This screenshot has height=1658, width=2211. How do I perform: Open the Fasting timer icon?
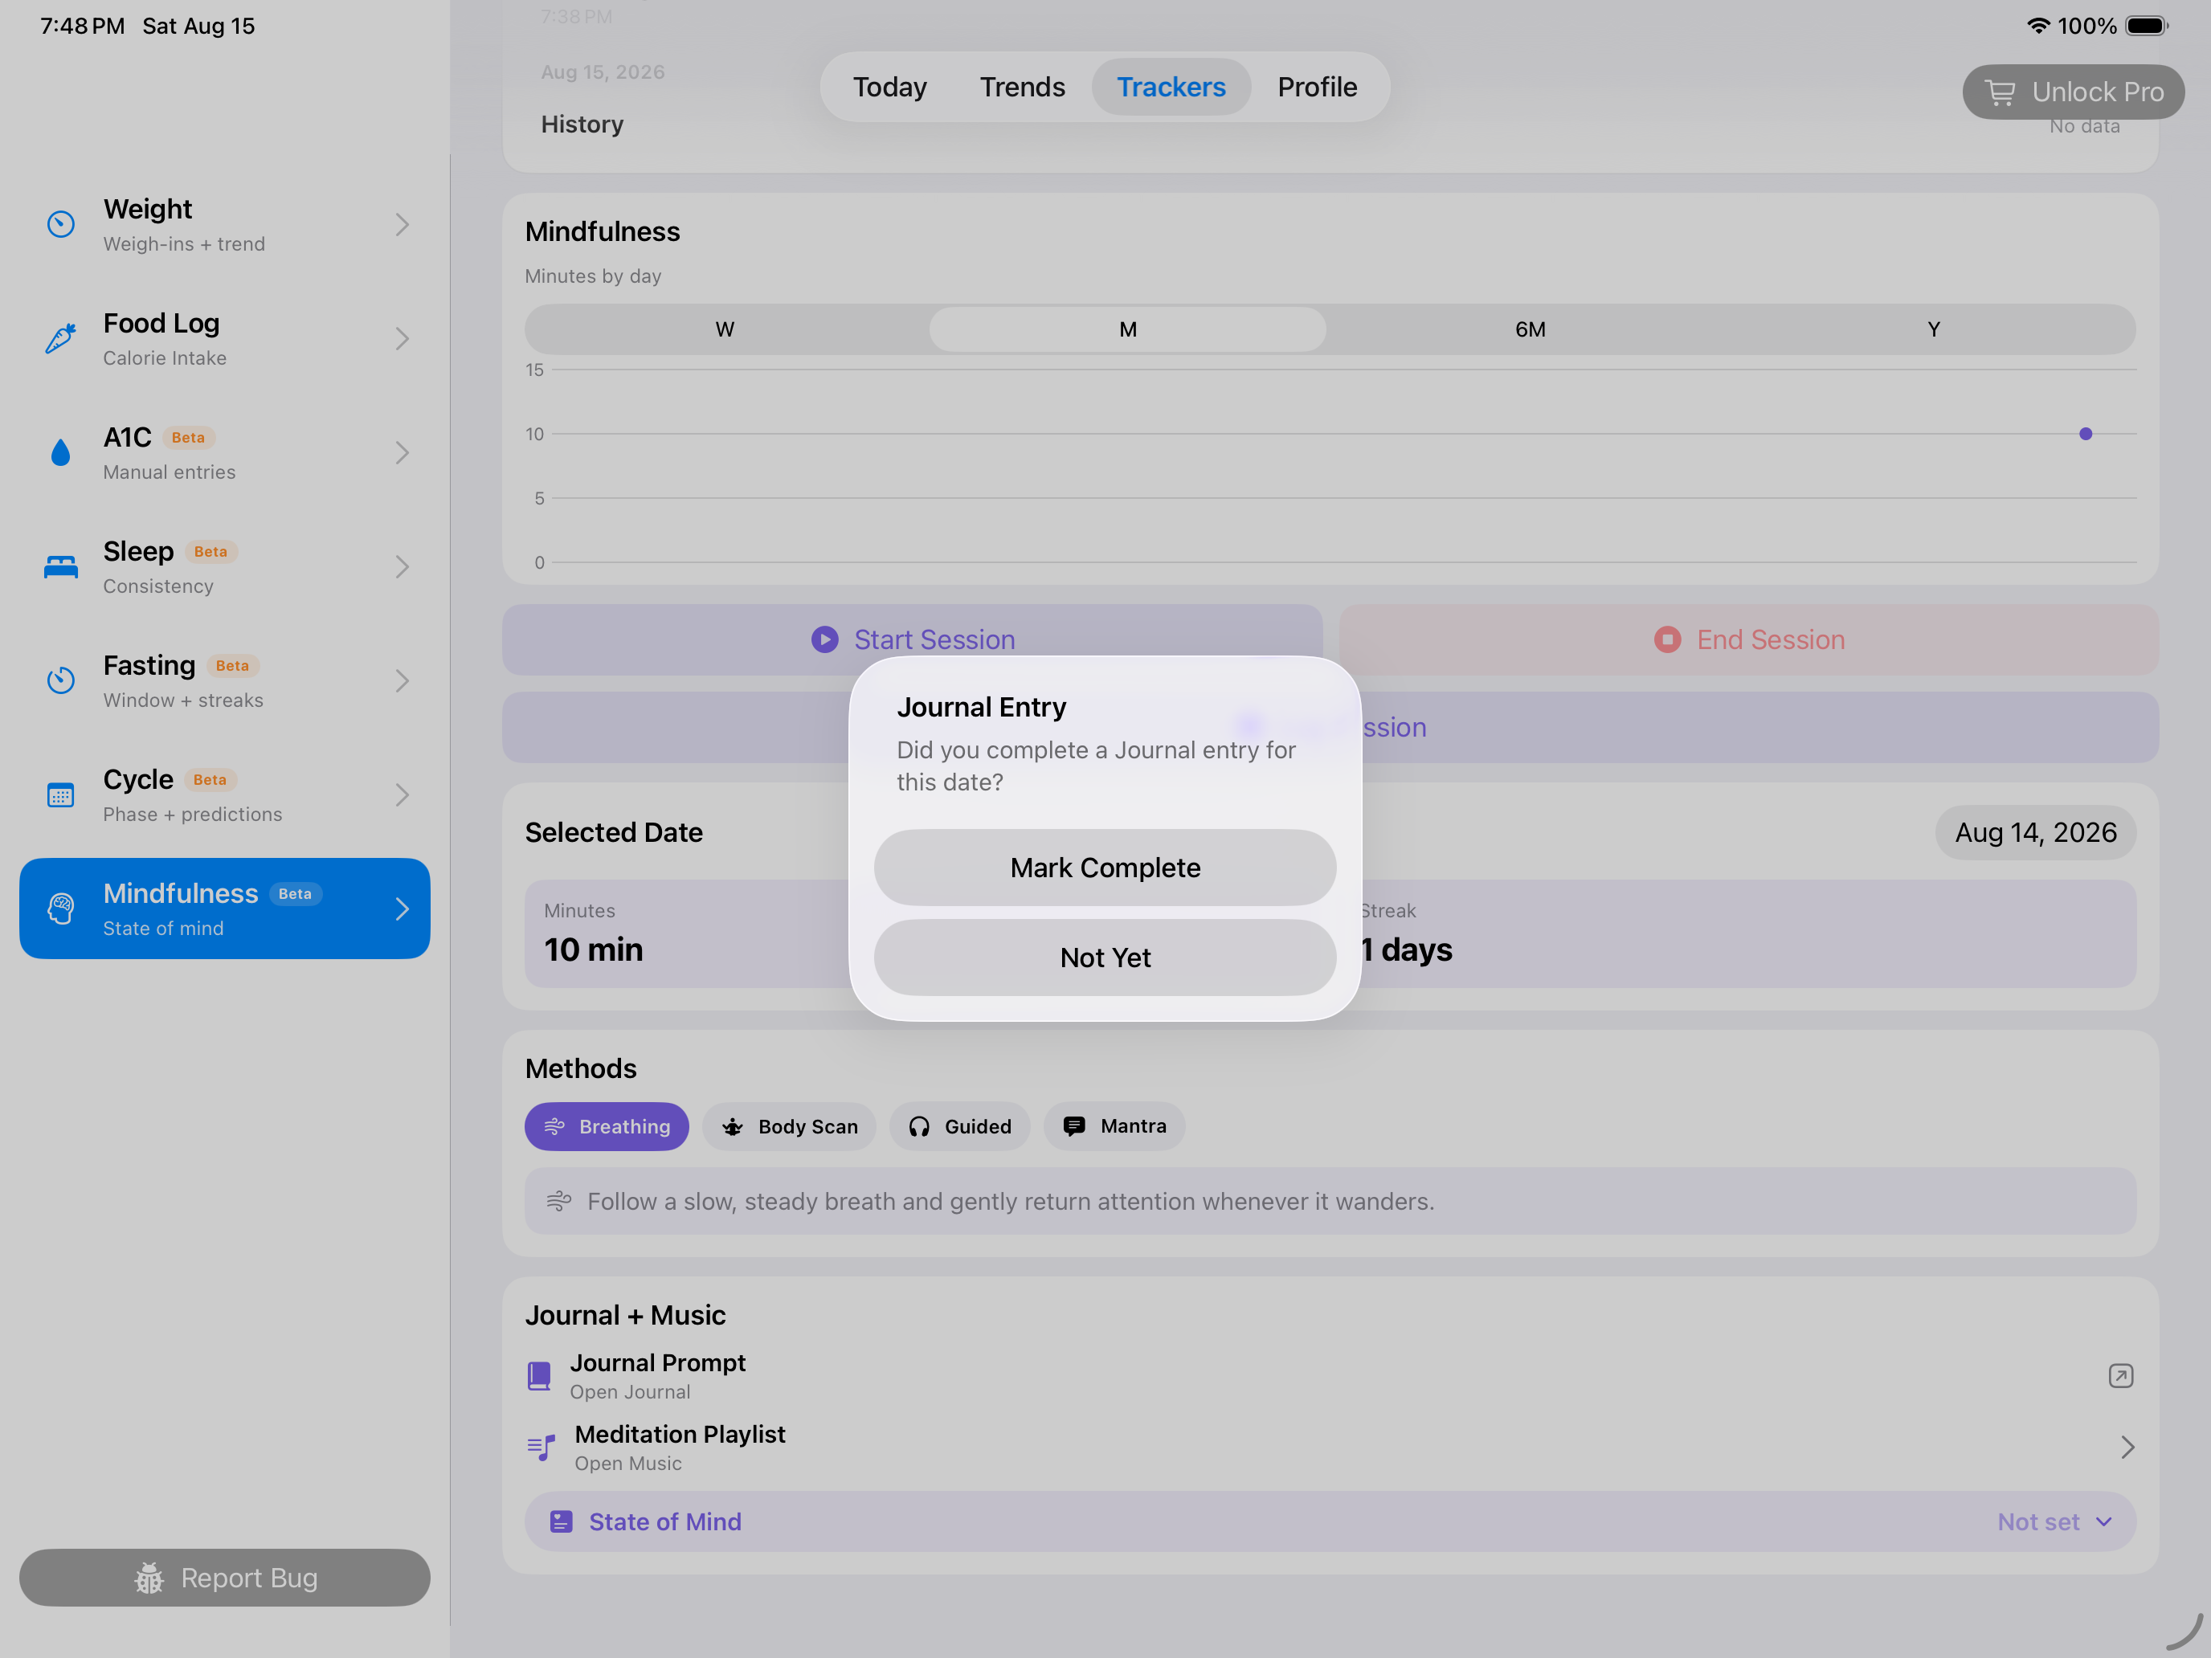click(61, 680)
